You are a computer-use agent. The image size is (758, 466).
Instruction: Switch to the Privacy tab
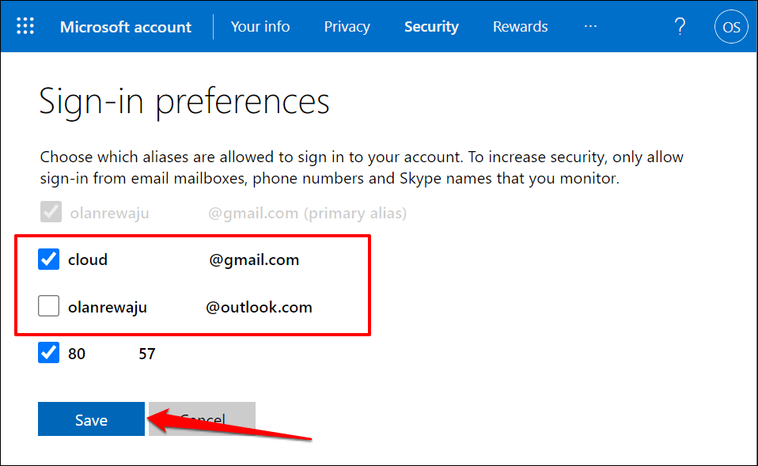point(347,27)
